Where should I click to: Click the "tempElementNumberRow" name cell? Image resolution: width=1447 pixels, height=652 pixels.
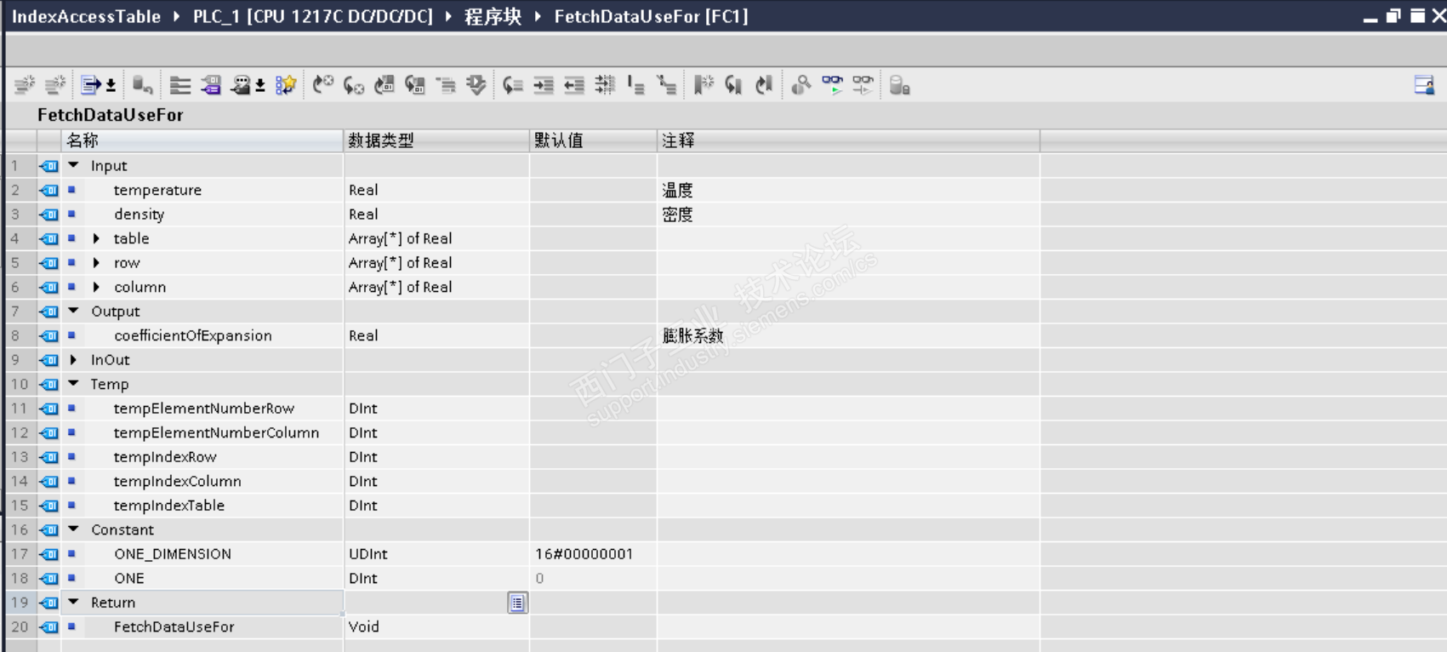pos(204,409)
